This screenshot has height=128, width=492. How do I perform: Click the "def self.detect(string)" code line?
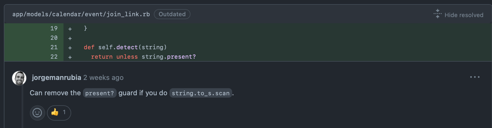click(125, 47)
